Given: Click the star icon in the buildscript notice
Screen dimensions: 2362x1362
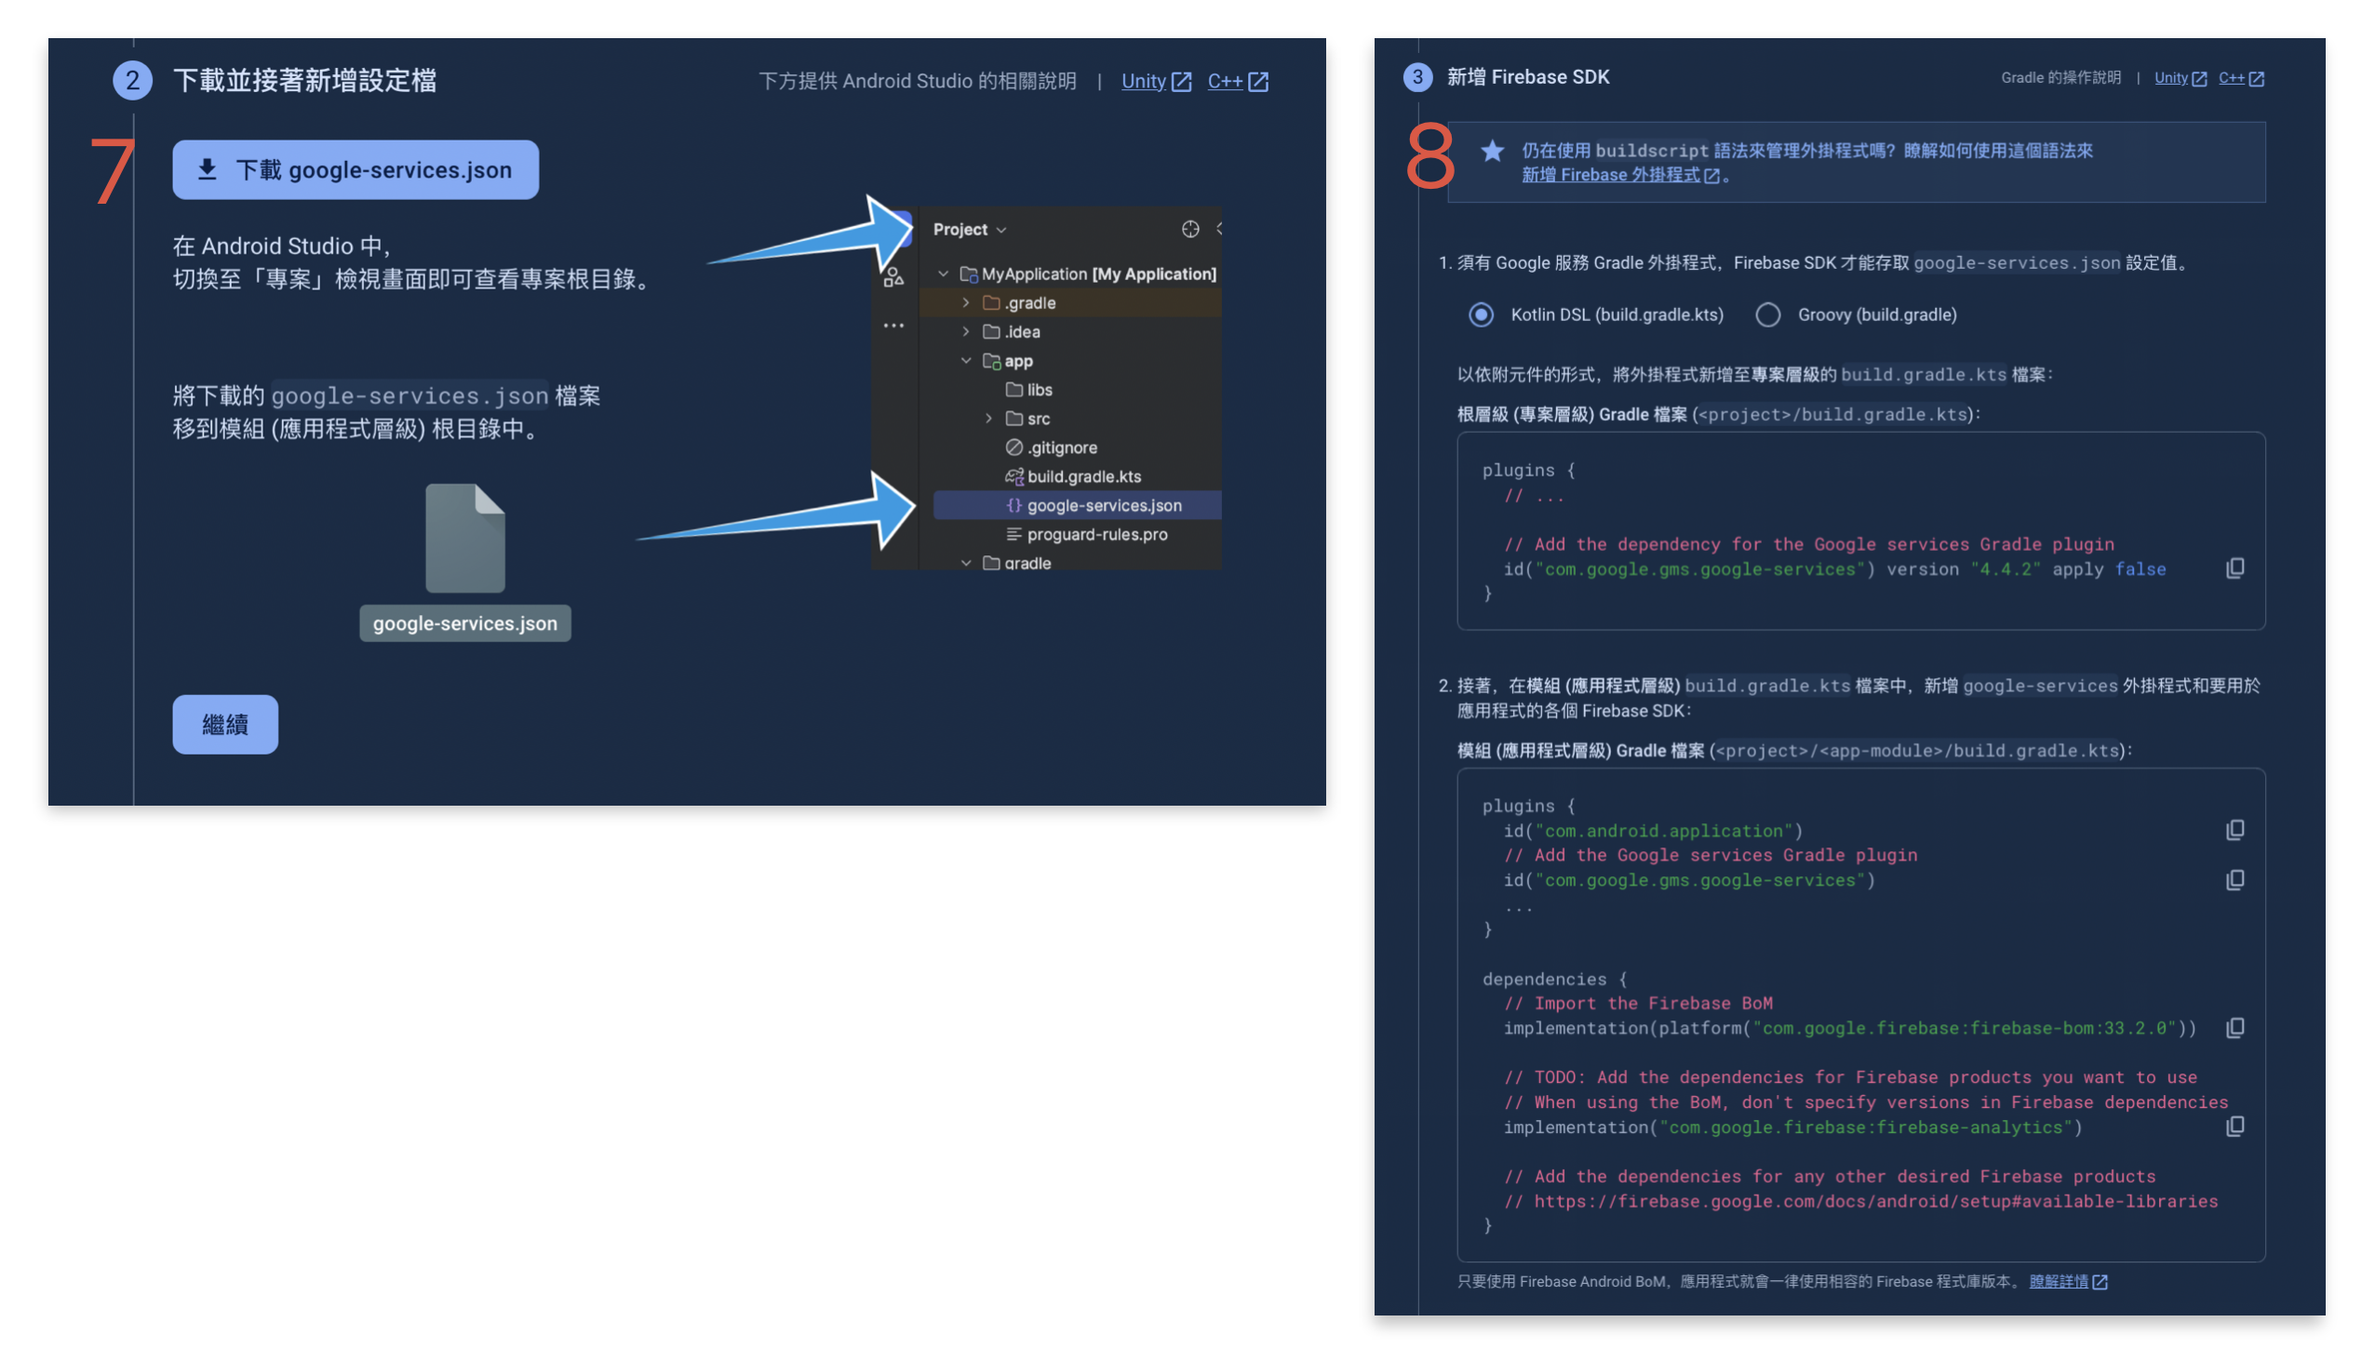Looking at the screenshot, I should (x=1492, y=151).
